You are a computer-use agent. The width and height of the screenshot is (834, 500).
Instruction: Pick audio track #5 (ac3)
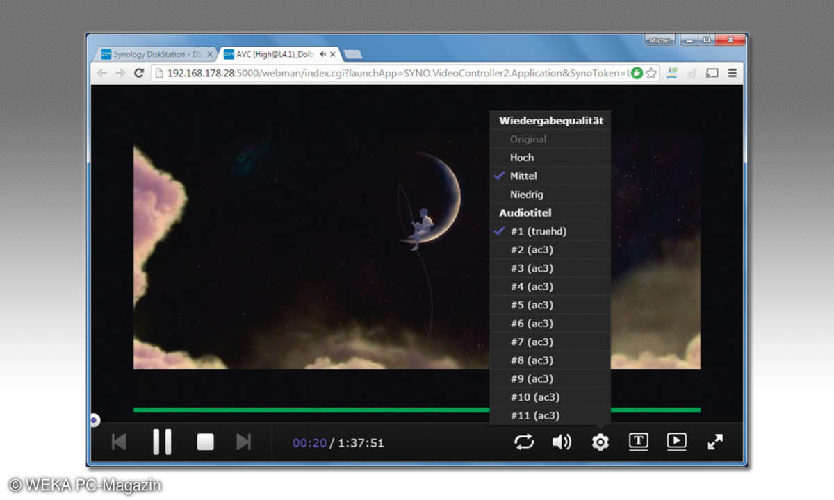550,305
